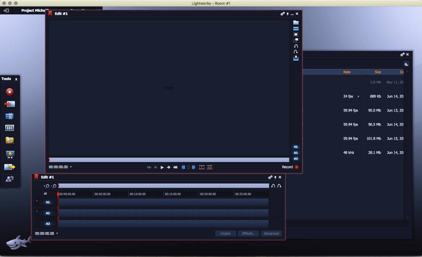Open timeline window settings cogs
The height and width of the screenshot is (257, 422).
tap(270, 178)
